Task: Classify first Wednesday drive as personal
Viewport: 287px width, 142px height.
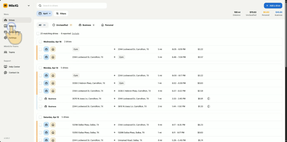Action: pyautogui.click(x=53, y=49)
